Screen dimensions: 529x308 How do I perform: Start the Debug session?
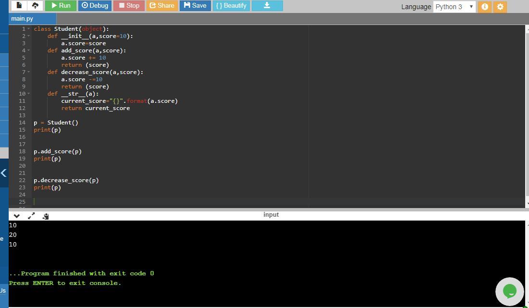95,5
